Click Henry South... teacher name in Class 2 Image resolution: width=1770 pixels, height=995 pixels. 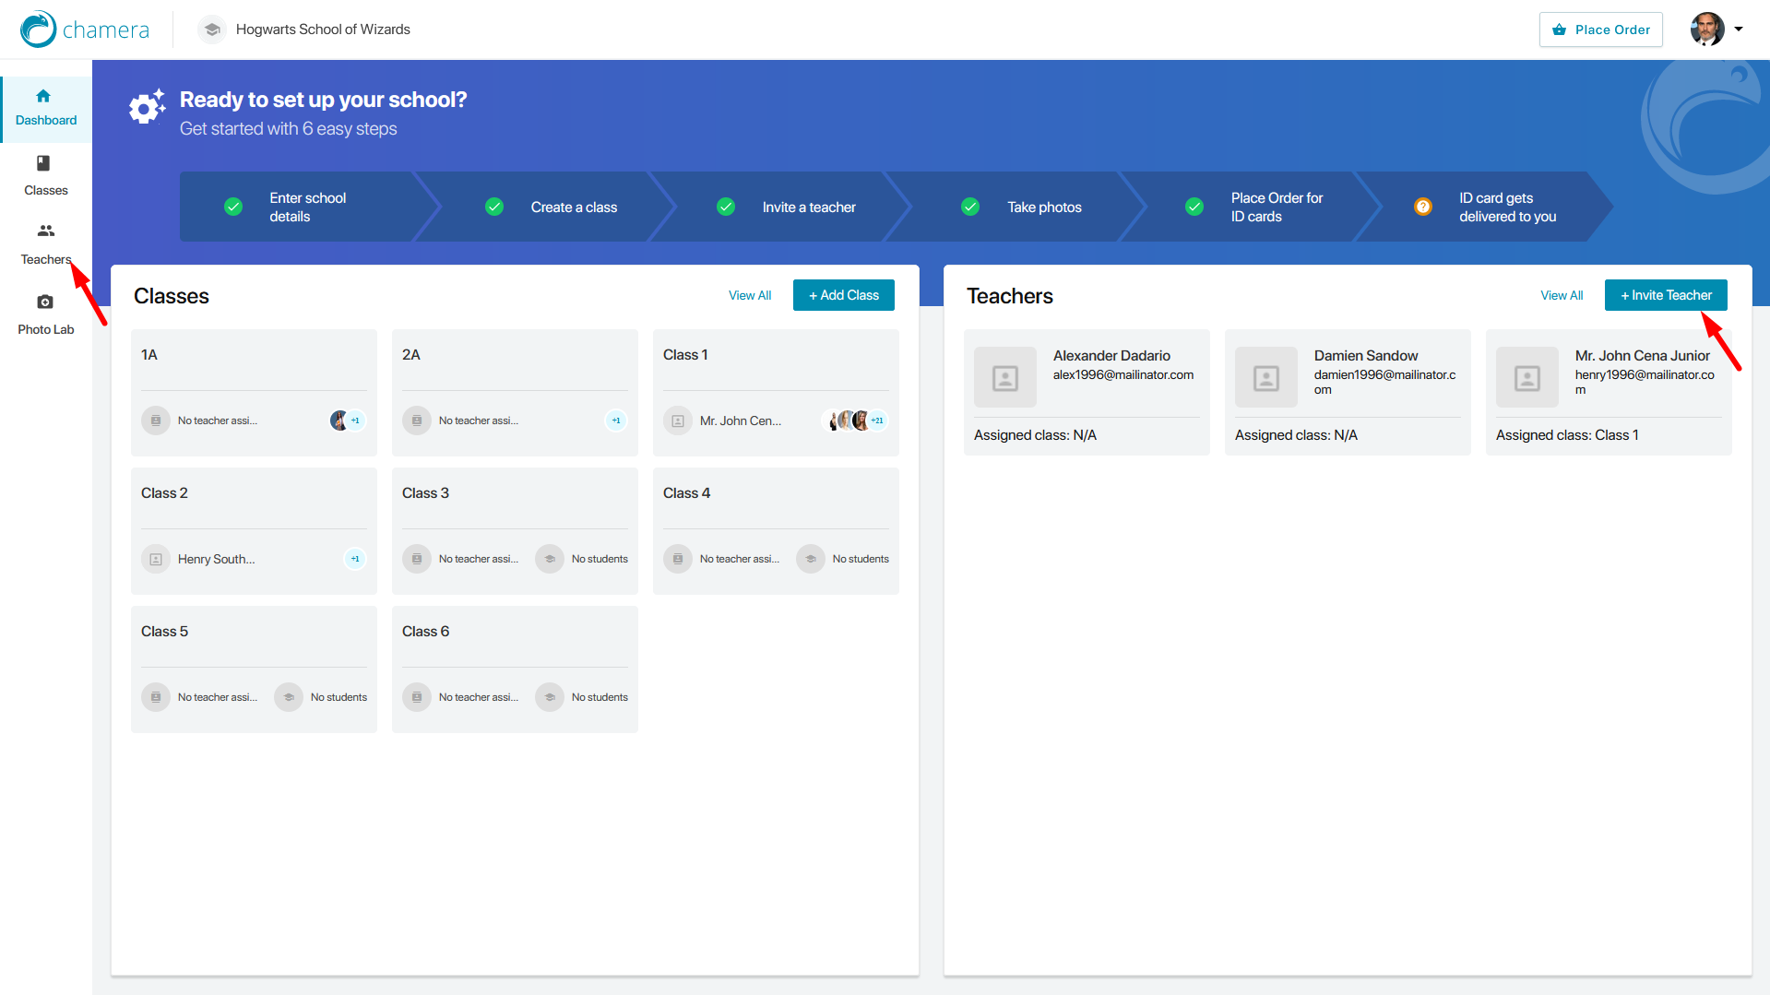click(216, 559)
